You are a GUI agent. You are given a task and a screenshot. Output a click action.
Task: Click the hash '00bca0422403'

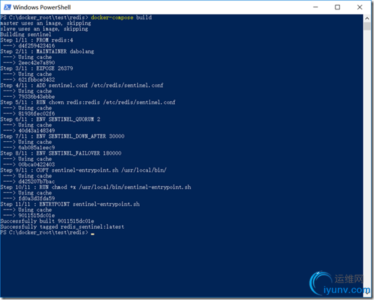[x=36, y=164]
